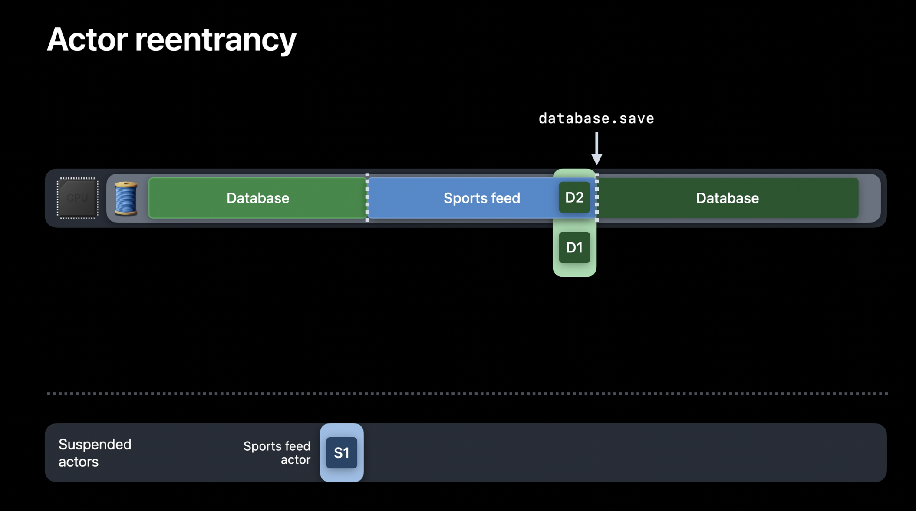Click gray thread track end past Database

pos(870,198)
